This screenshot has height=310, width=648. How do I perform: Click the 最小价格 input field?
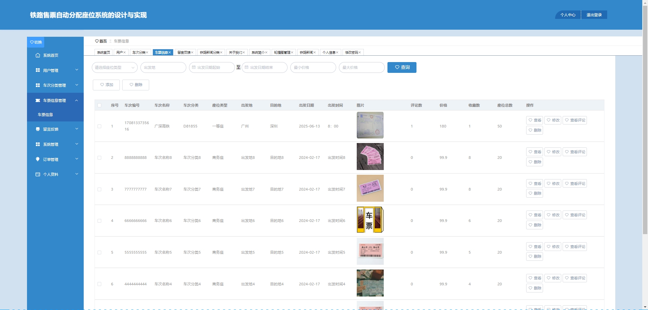[x=313, y=67]
